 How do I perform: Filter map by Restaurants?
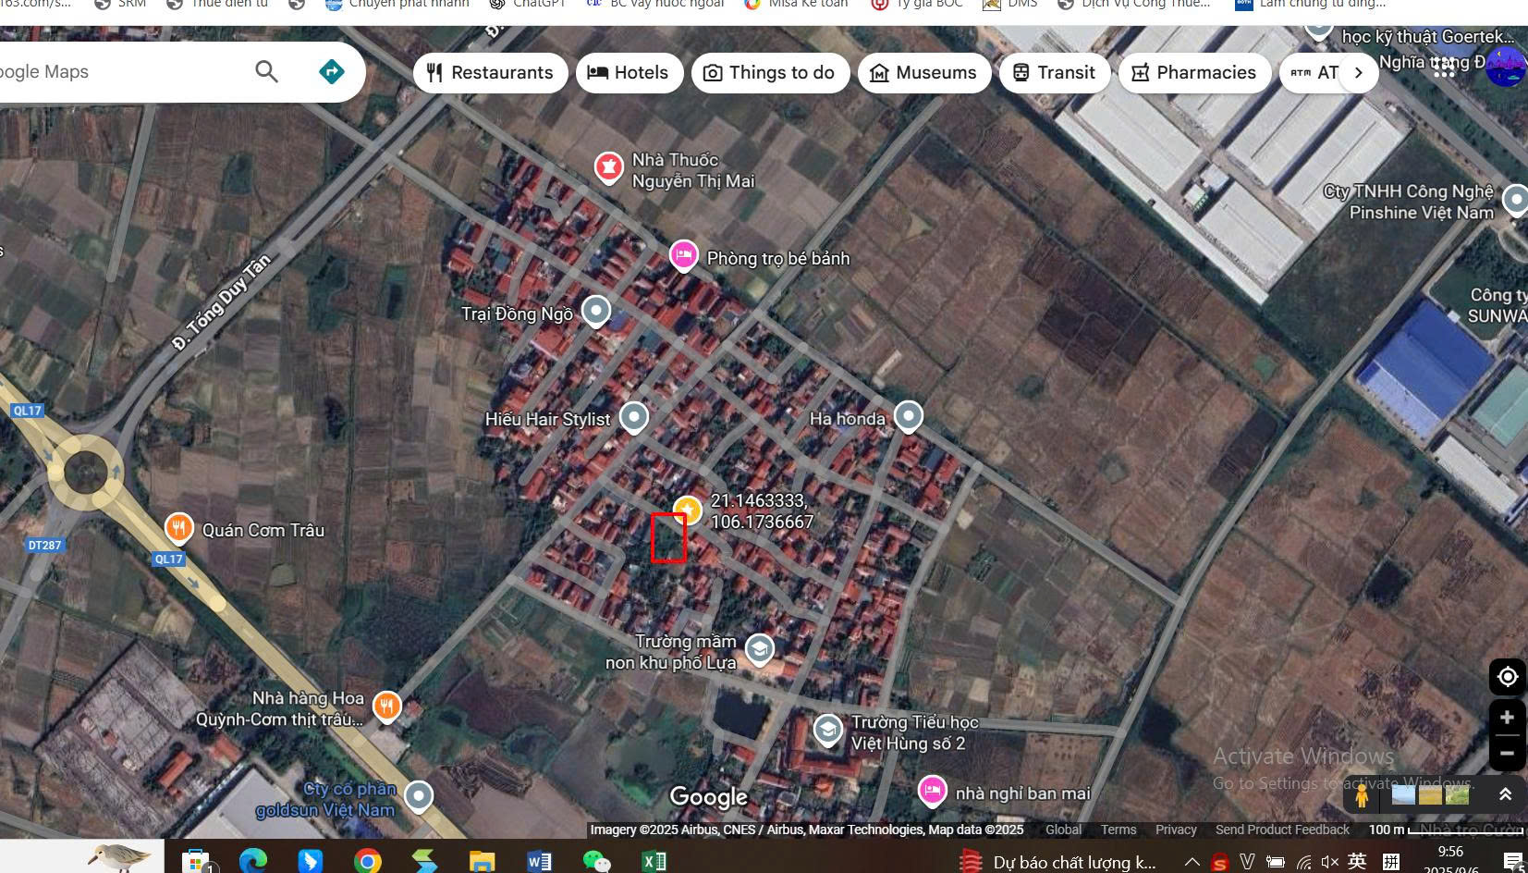click(x=490, y=73)
